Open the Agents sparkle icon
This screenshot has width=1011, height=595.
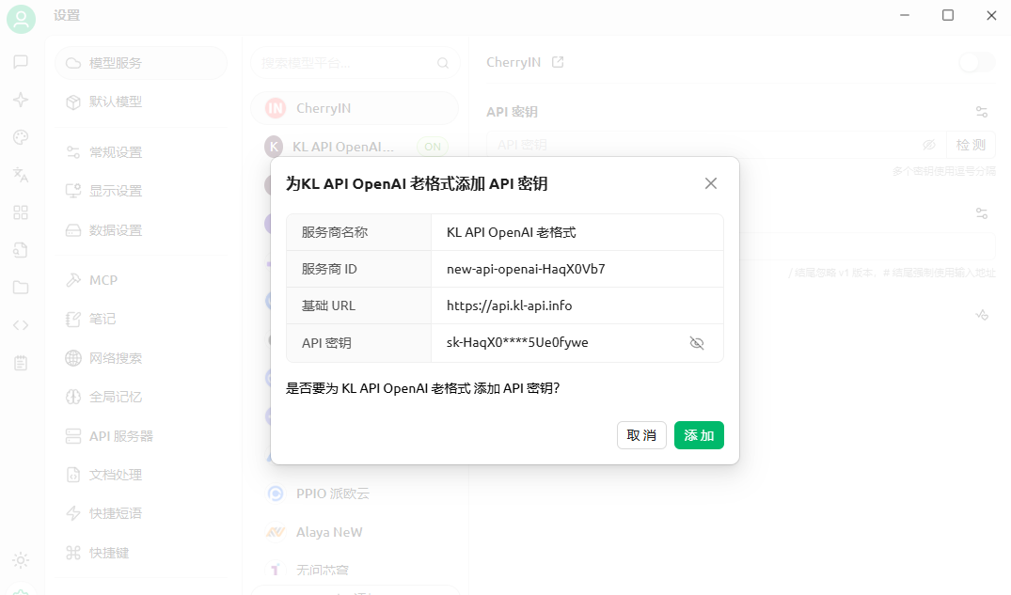pyautogui.click(x=21, y=100)
